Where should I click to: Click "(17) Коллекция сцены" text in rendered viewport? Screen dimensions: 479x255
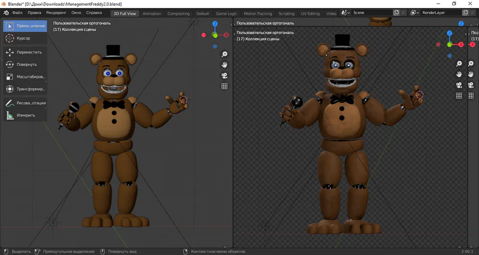point(258,39)
